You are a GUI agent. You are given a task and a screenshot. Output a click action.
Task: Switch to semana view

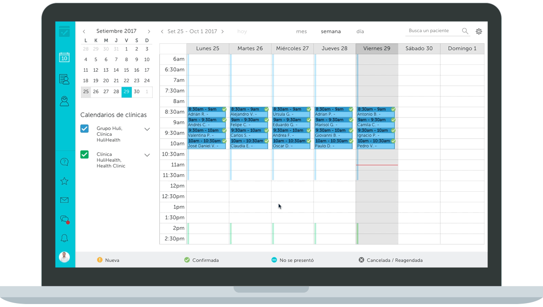click(x=331, y=31)
